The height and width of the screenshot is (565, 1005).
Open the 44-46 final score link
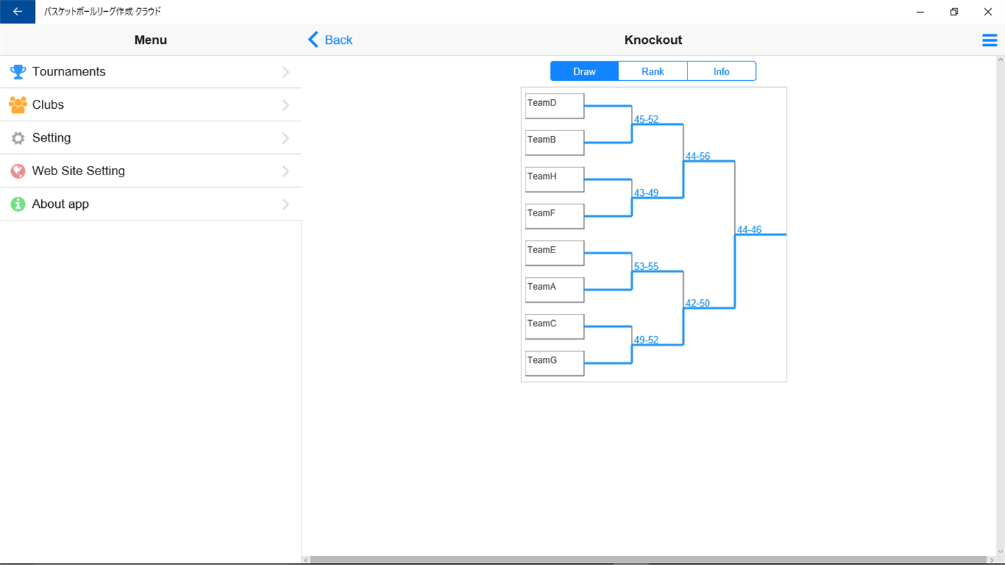(x=749, y=229)
